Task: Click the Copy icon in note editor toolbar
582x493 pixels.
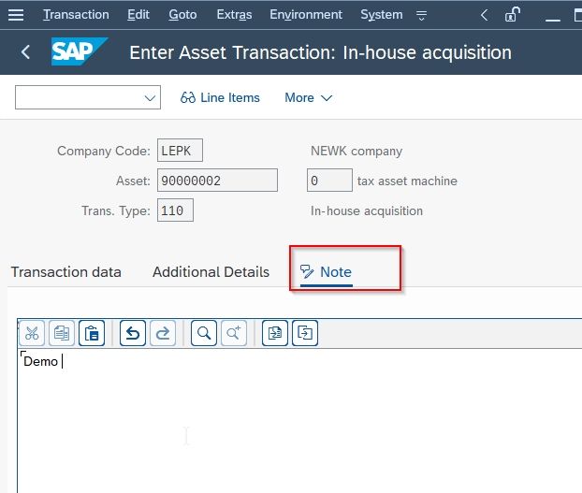Action: [x=62, y=333]
